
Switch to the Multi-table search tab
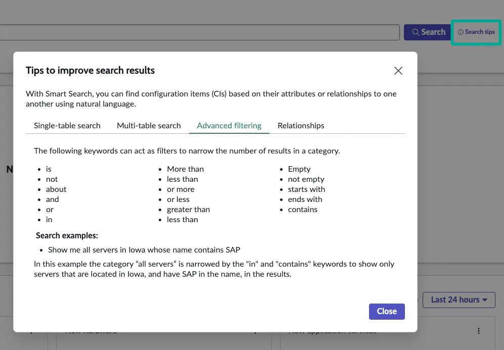[149, 125]
